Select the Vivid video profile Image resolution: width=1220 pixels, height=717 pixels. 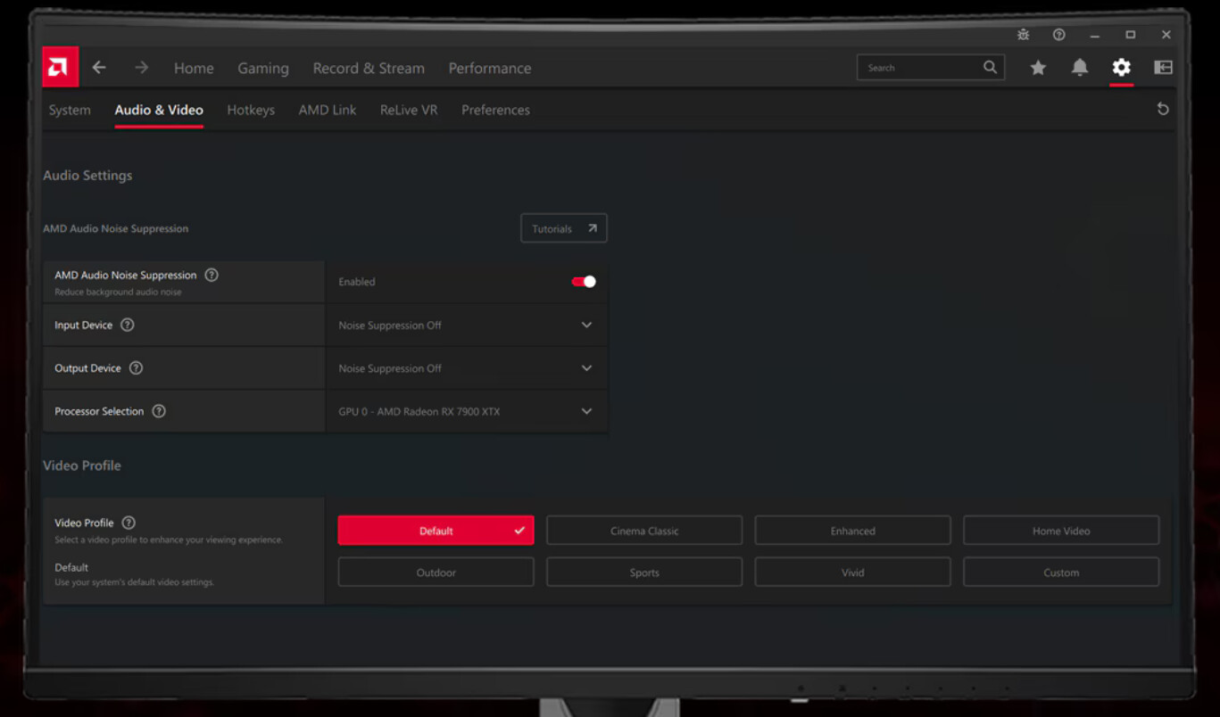click(852, 572)
